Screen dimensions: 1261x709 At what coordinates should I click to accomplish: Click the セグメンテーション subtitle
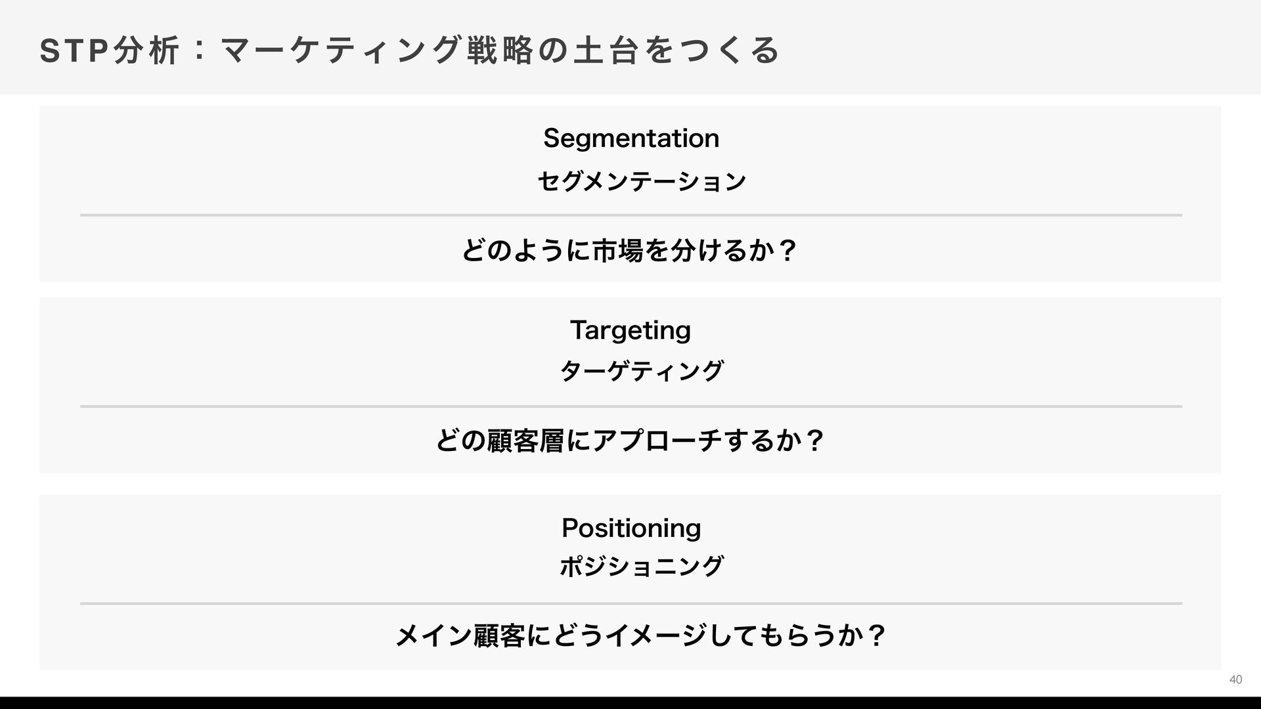tap(642, 181)
